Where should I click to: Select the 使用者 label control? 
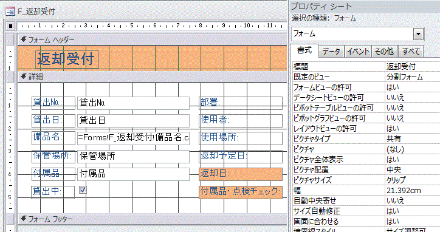pos(241,121)
